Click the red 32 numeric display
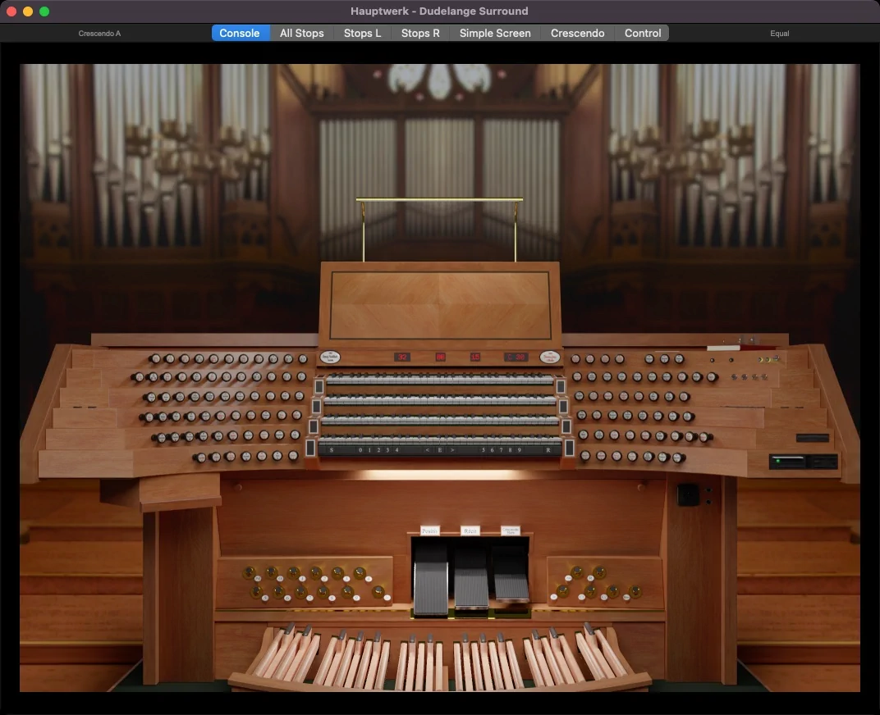Image resolution: width=880 pixels, height=715 pixels. [x=402, y=357]
